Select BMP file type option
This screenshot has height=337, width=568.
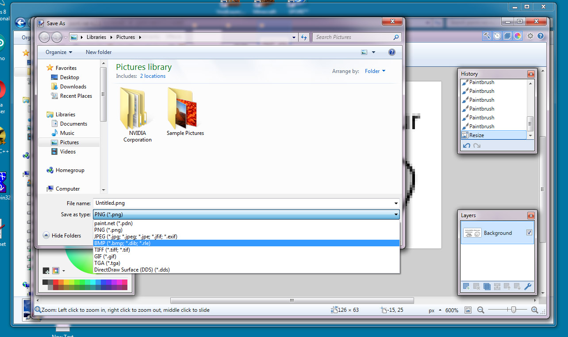246,243
